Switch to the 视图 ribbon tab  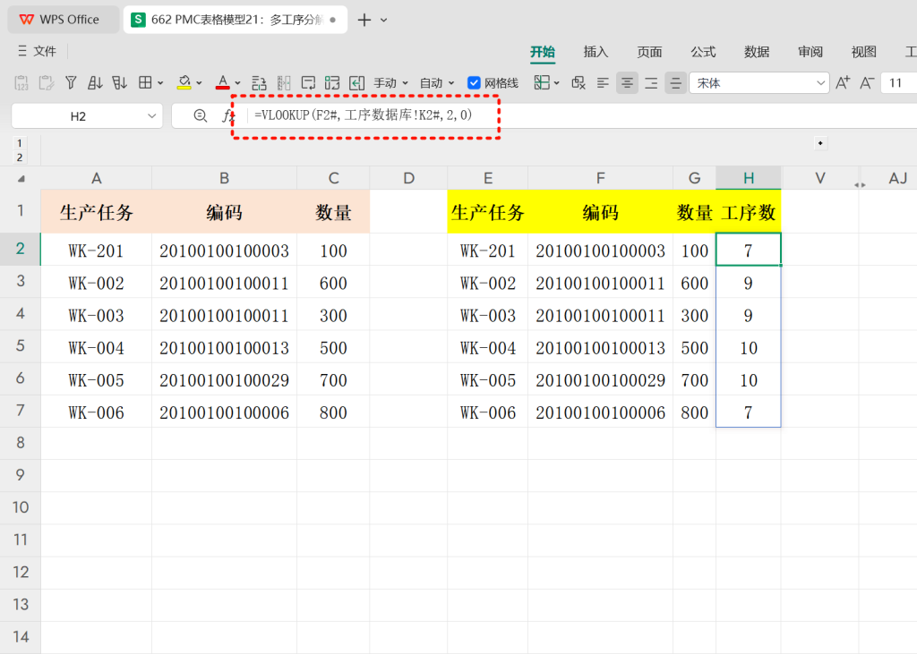click(864, 52)
